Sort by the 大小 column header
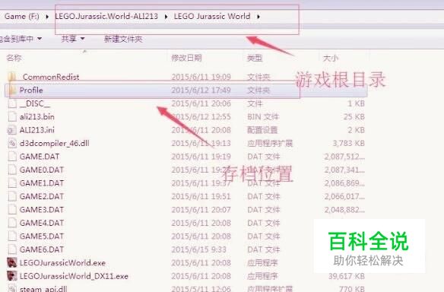 click(x=331, y=58)
